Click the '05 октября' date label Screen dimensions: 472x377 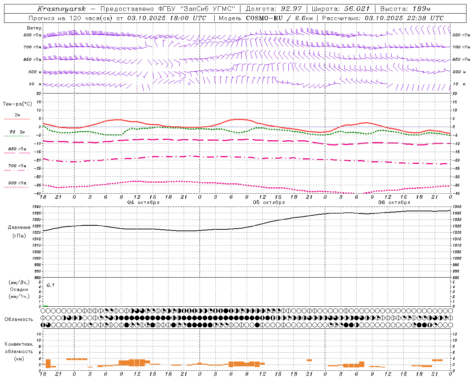tap(269, 202)
